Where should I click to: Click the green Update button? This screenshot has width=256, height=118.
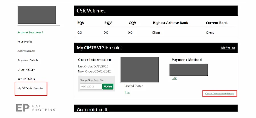(x=108, y=86)
